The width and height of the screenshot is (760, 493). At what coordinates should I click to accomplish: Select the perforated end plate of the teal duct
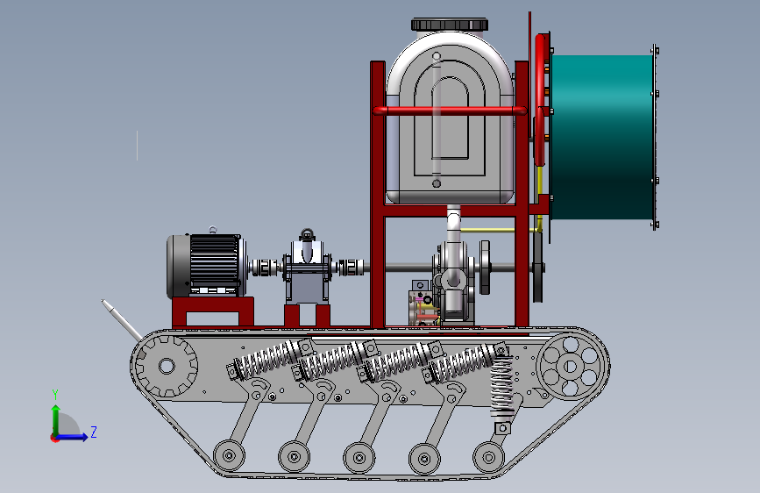[654, 137]
